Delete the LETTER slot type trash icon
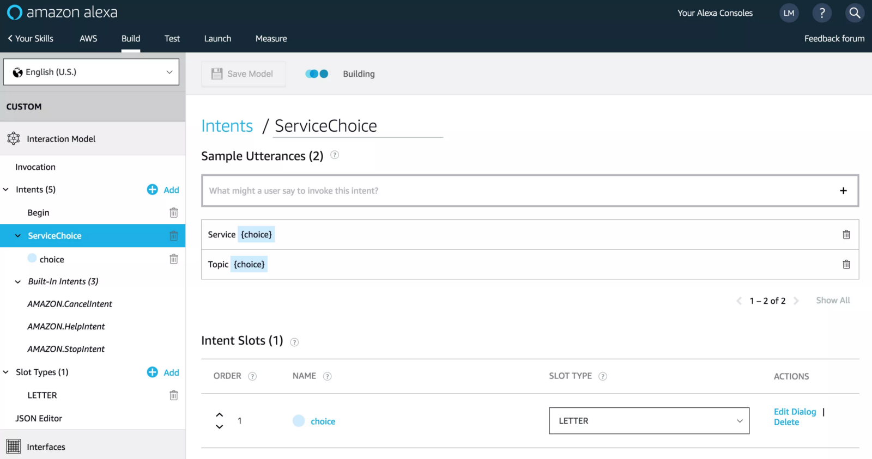872x459 pixels. tap(173, 395)
